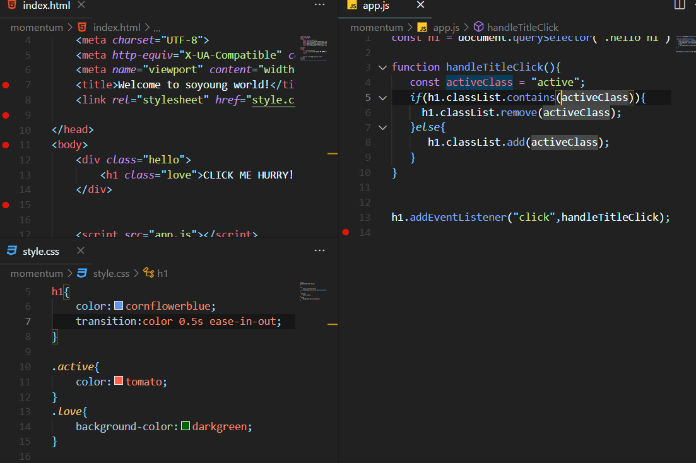The height and width of the screenshot is (463, 696).
Task: Switch to the app.js tab
Action: 375,6
